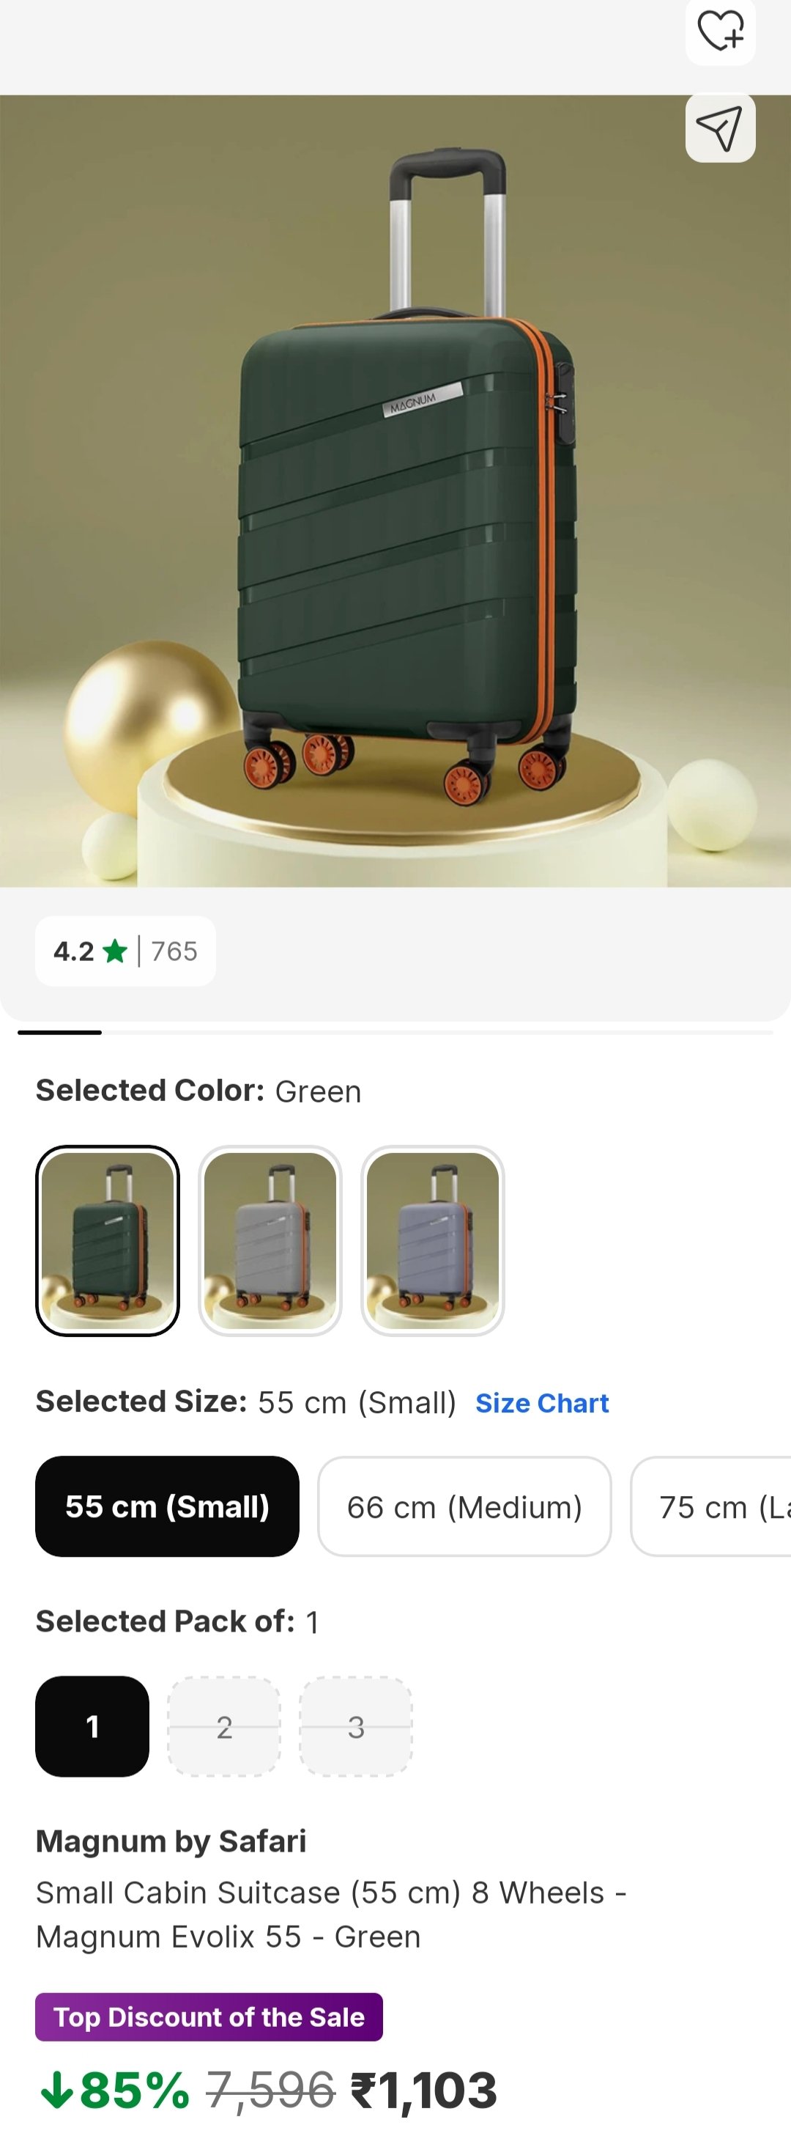Pick the blue-grey suitcase color swatch
The height and width of the screenshot is (2136, 791).
click(432, 1240)
